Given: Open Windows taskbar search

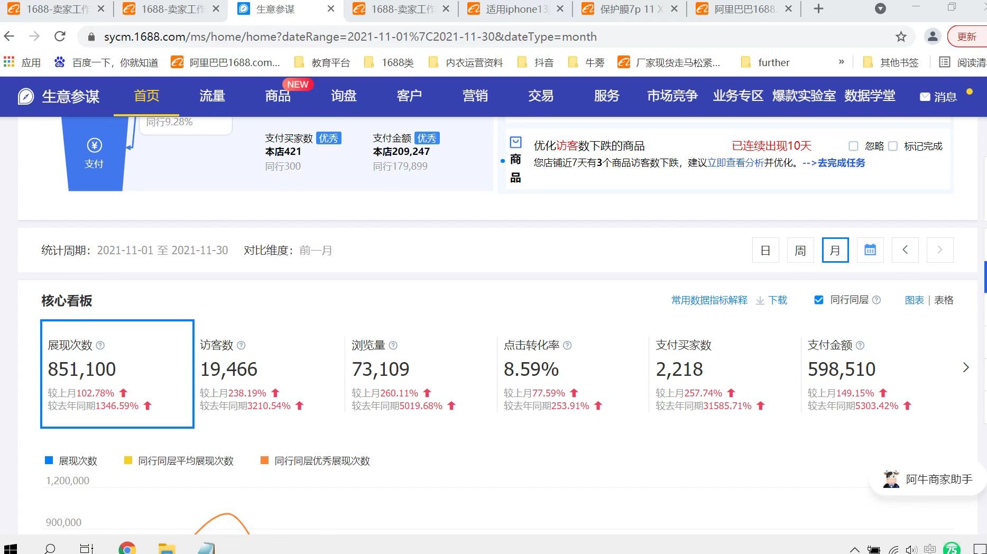Looking at the screenshot, I should (50, 549).
